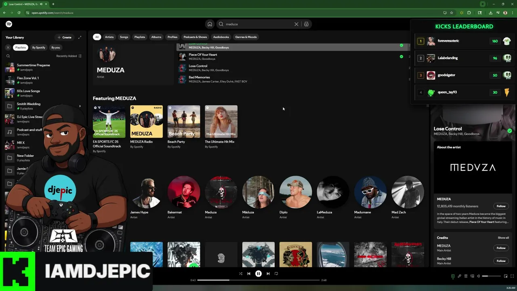The width and height of the screenshot is (517, 291).
Task: Play the Bad Memories song row
Action: pyautogui.click(x=294, y=79)
